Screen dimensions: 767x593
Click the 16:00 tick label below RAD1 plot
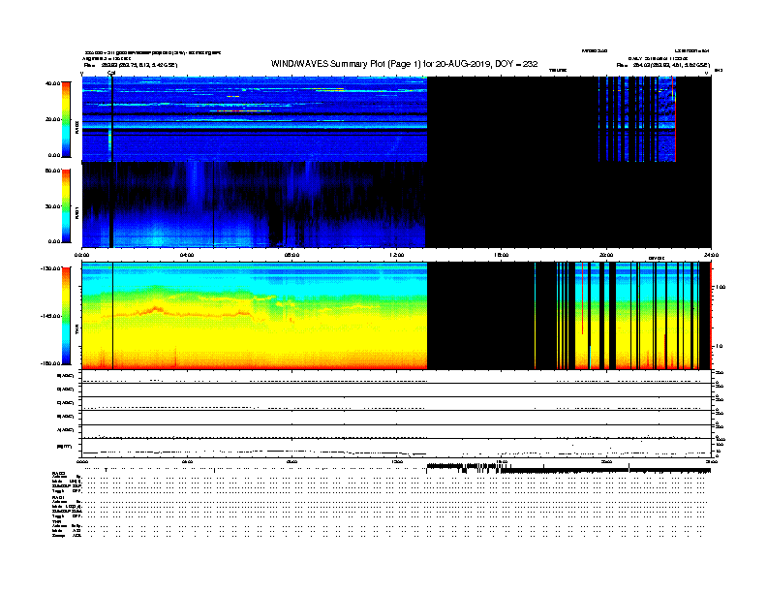(502, 255)
